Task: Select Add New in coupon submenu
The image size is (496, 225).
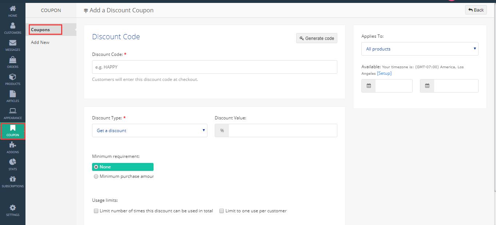Action: pyautogui.click(x=40, y=42)
